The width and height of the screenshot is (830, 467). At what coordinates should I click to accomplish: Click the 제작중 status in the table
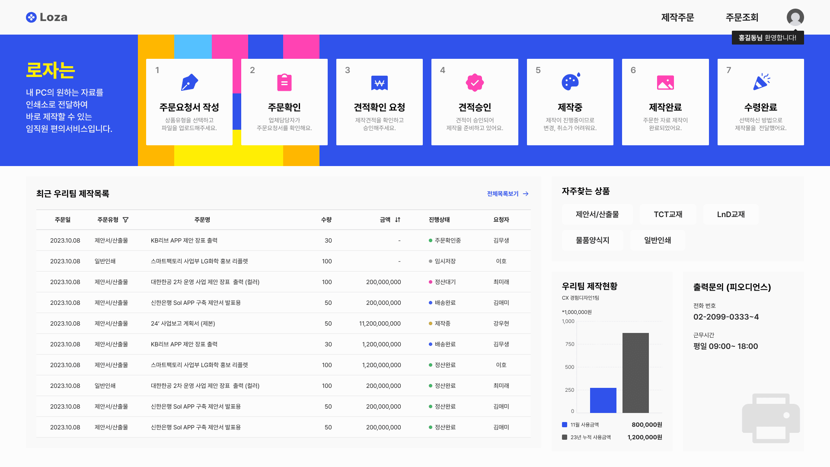440,323
